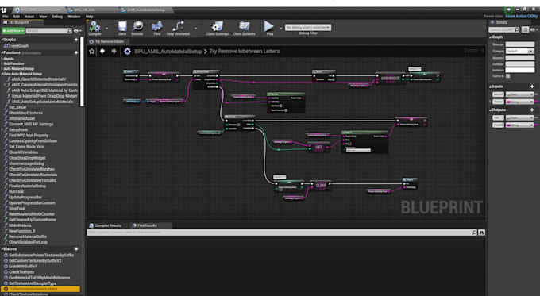Add a new output with plus icon

pos(532,110)
